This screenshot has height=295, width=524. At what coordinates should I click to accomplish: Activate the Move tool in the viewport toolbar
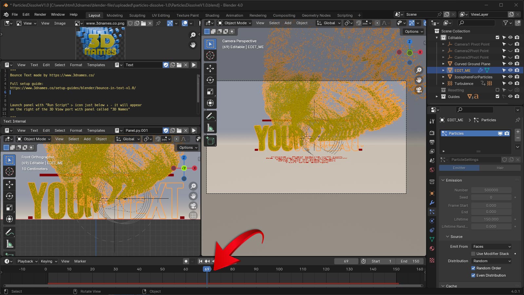210,69
